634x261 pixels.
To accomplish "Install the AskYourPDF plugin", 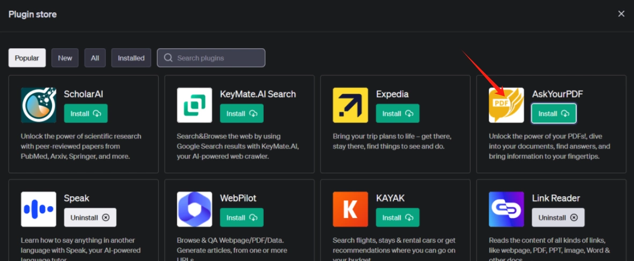I will coord(554,113).
